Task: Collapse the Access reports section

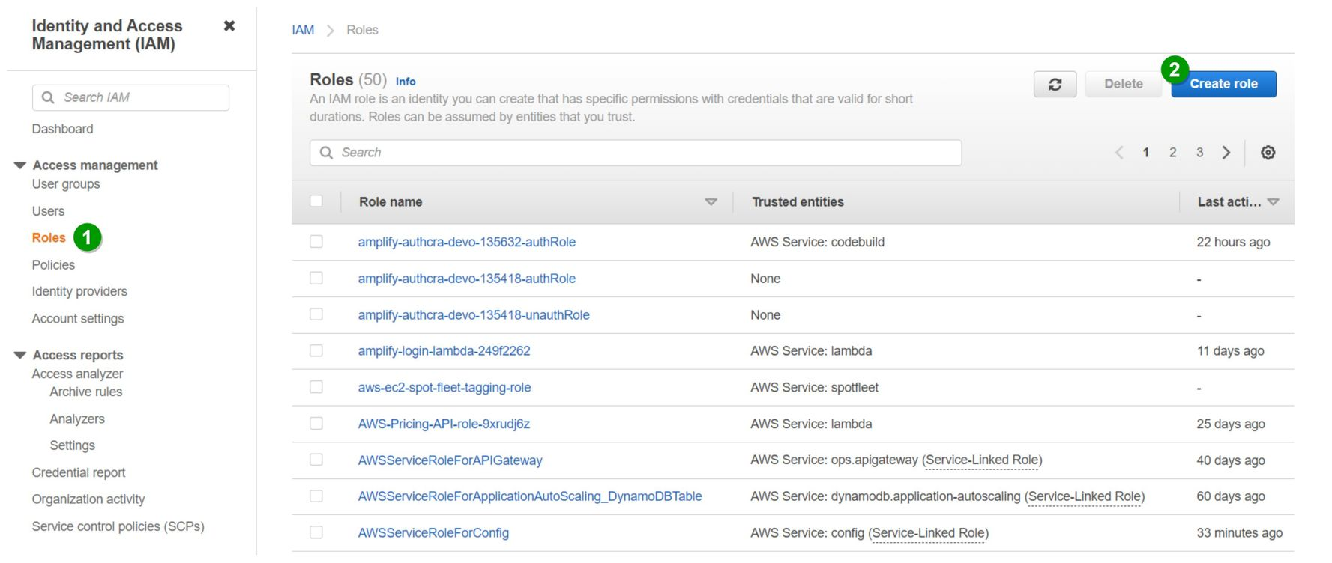Action: 20,355
